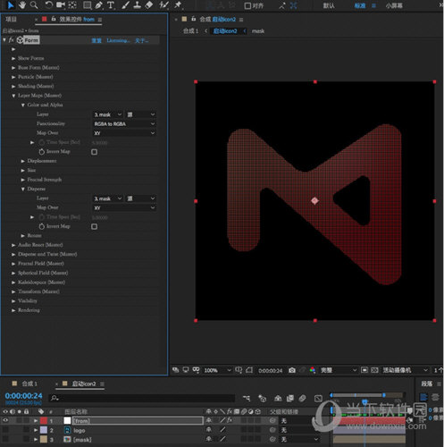Open the About link beside Licensing
444x447 pixels.
142,40
